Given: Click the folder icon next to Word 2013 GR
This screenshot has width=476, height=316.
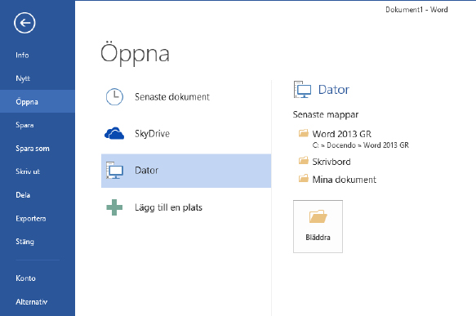Looking at the screenshot, I should [x=303, y=133].
